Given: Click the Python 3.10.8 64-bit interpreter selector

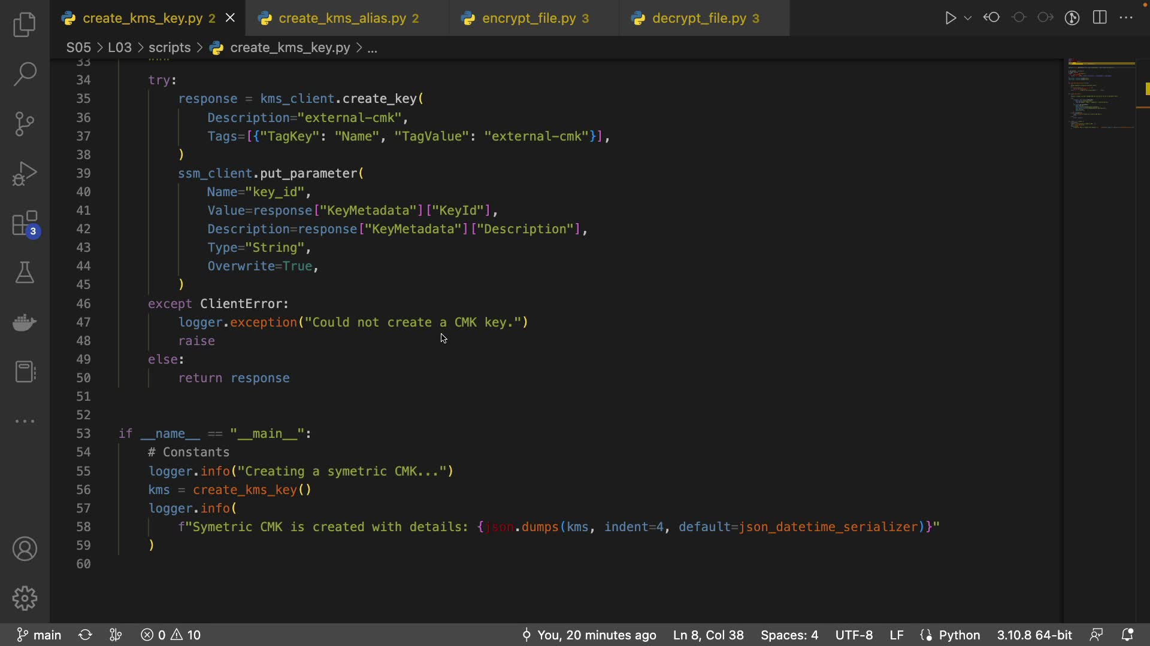Looking at the screenshot, I should click(x=1034, y=635).
